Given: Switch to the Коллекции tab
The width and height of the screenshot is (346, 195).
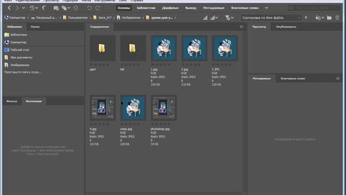Looking at the screenshot, I should pos(34,101).
